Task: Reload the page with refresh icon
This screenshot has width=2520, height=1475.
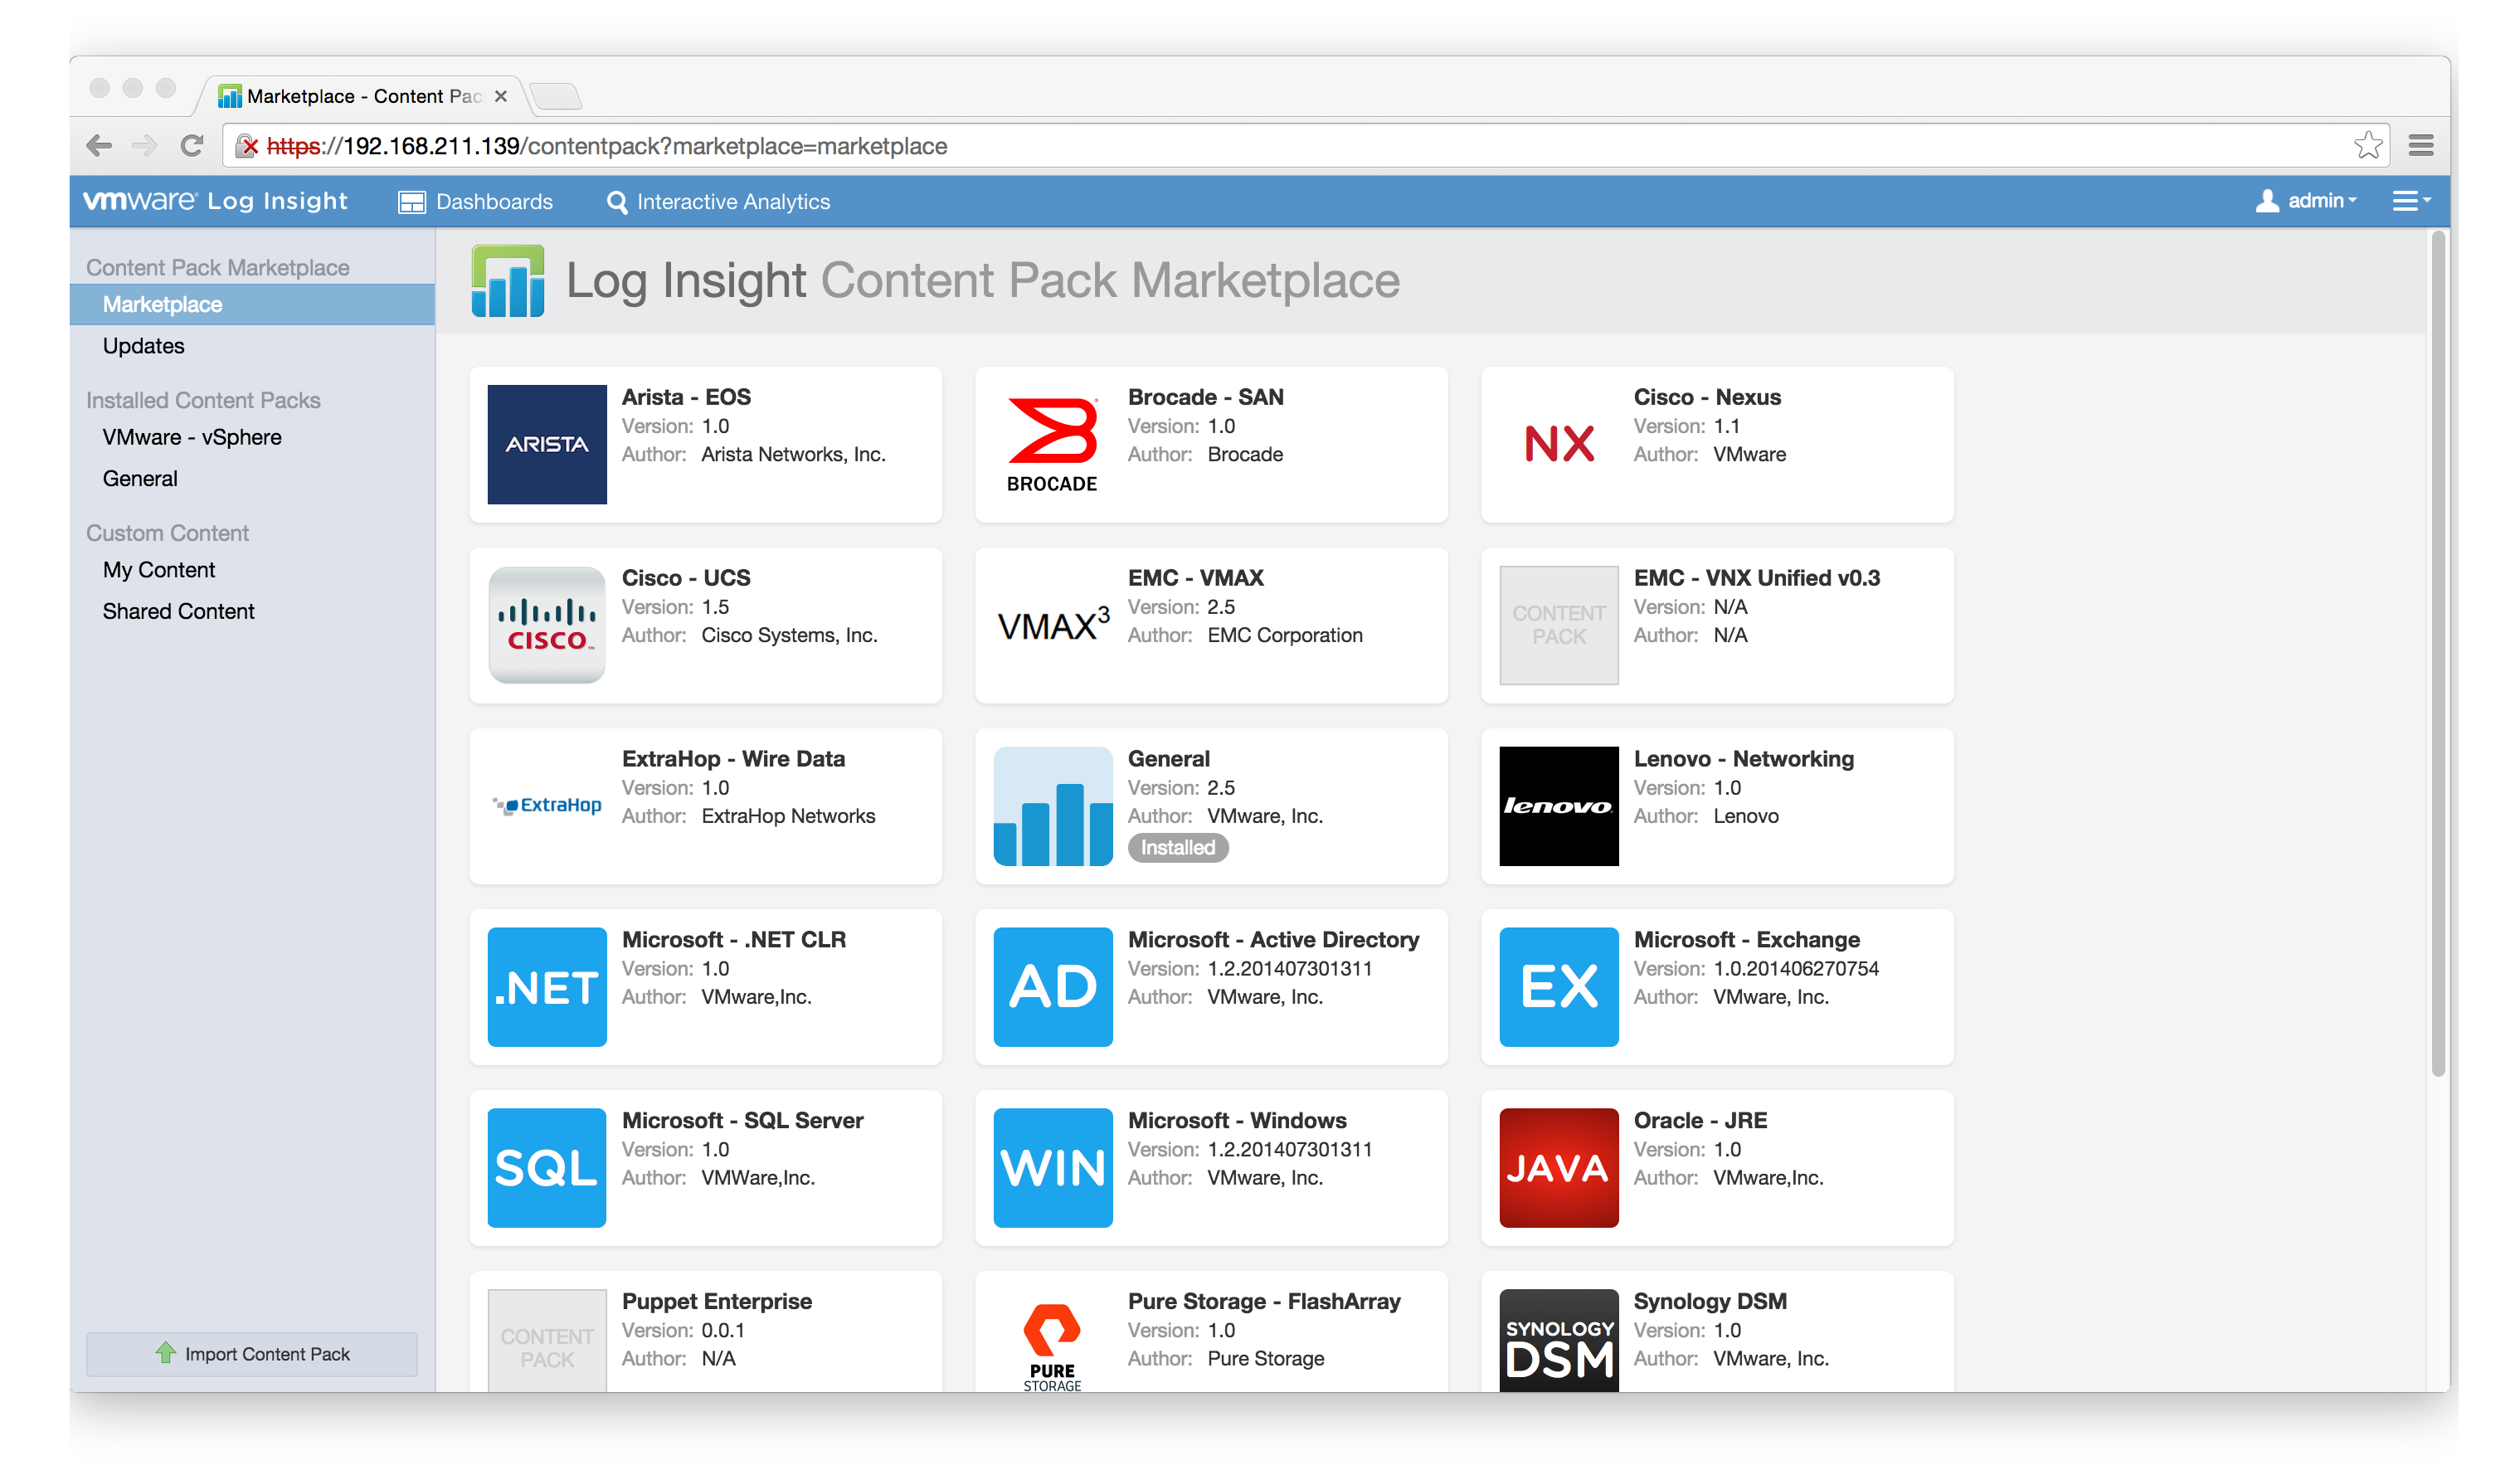Action: 192,146
